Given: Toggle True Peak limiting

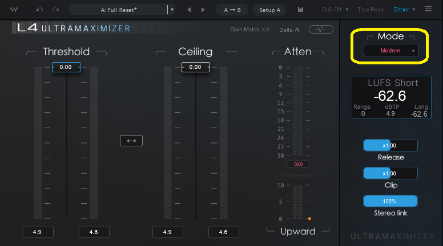Looking at the screenshot, I should coord(370,10).
